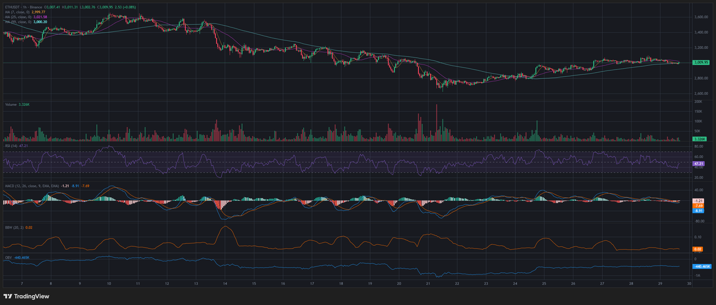Click the 2,600.00 price axis level
The image size is (716, 305).
[x=701, y=93]
